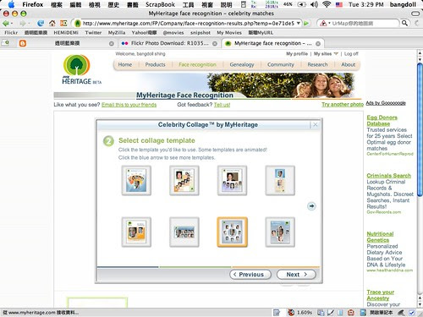This screenshot has width=423, height=317.
Task: Click the green Go arrow beside the URL
Action: click(306, 24)
